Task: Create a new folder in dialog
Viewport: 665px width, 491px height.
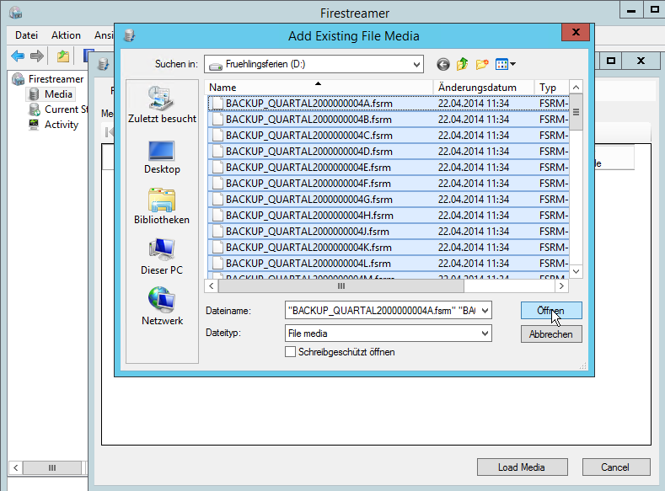Action: tap(482, 64)
